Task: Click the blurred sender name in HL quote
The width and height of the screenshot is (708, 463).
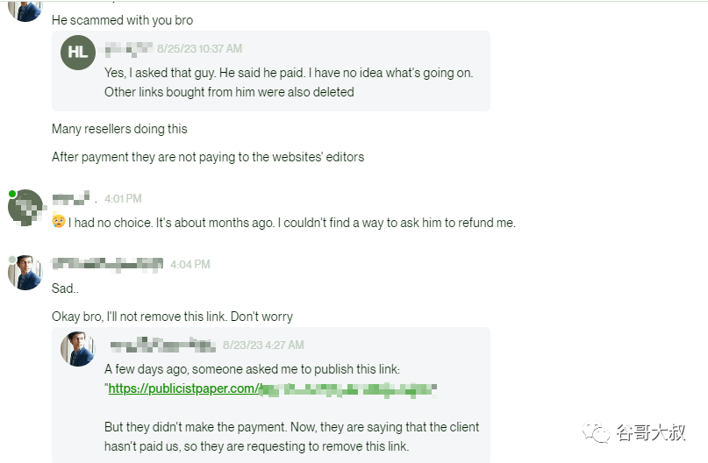Action: tap(129, 49)
